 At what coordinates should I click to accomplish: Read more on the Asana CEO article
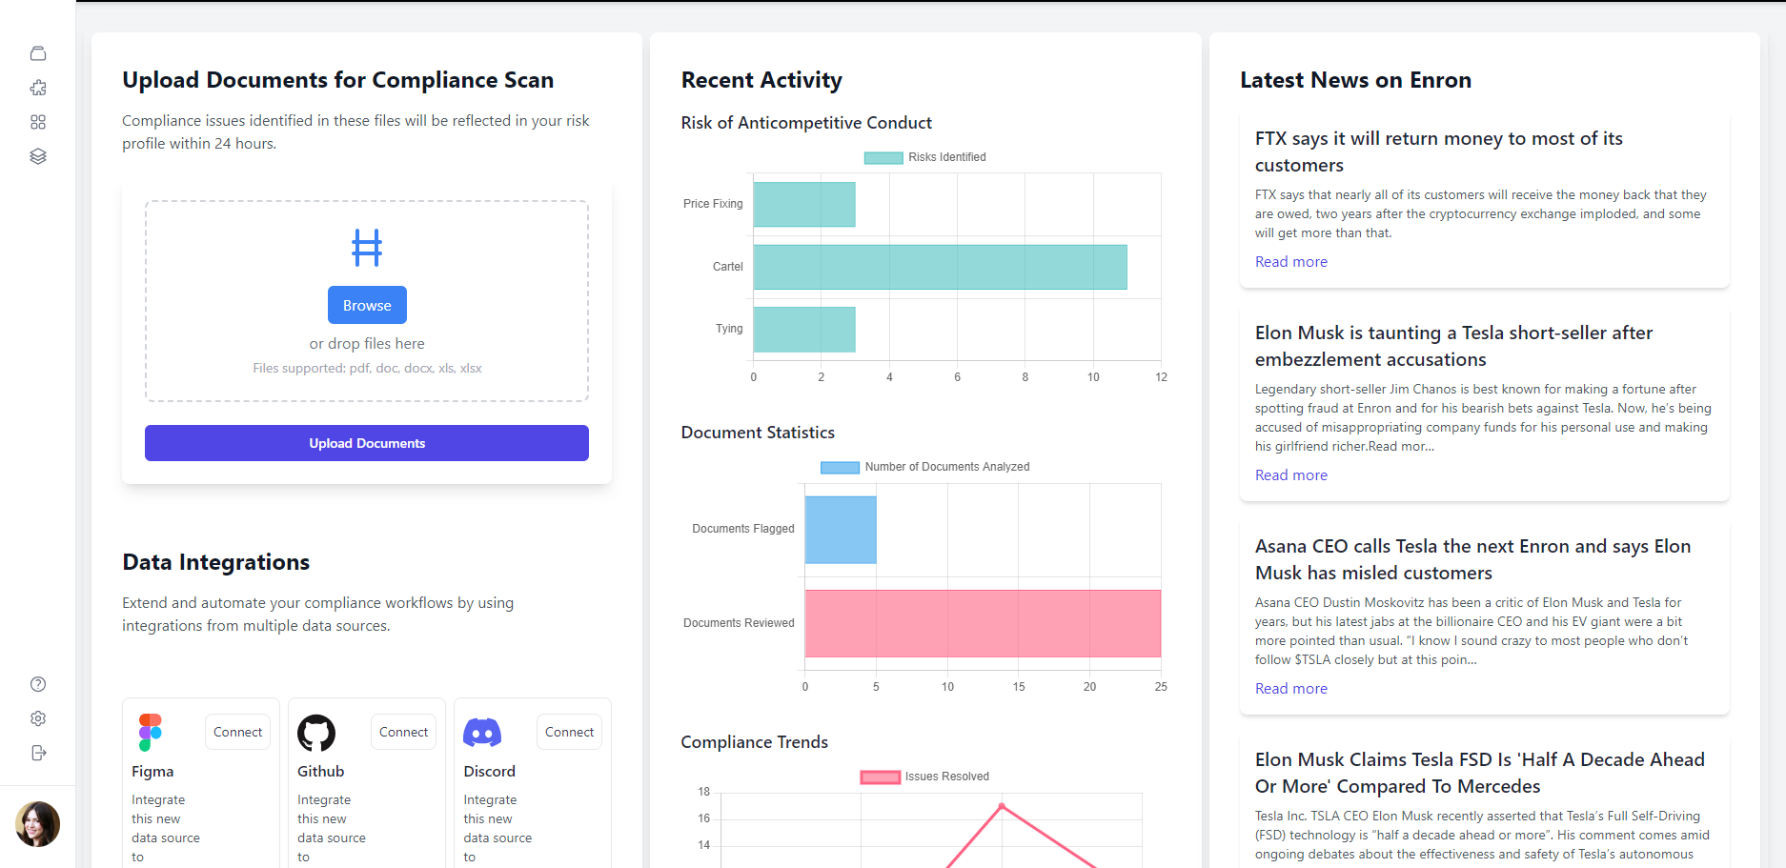tap(1290, 688)
